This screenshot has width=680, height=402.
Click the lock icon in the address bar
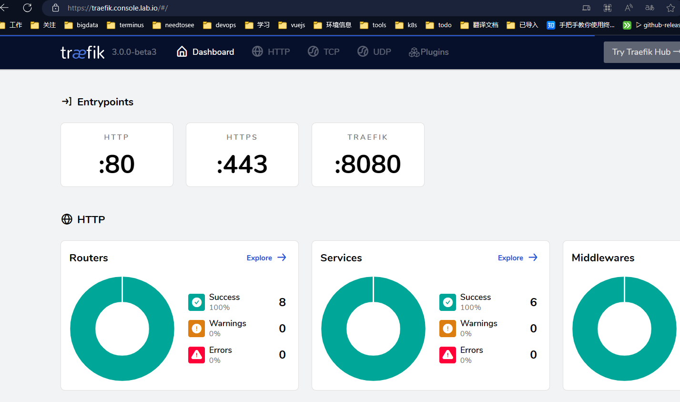(55, 8)
